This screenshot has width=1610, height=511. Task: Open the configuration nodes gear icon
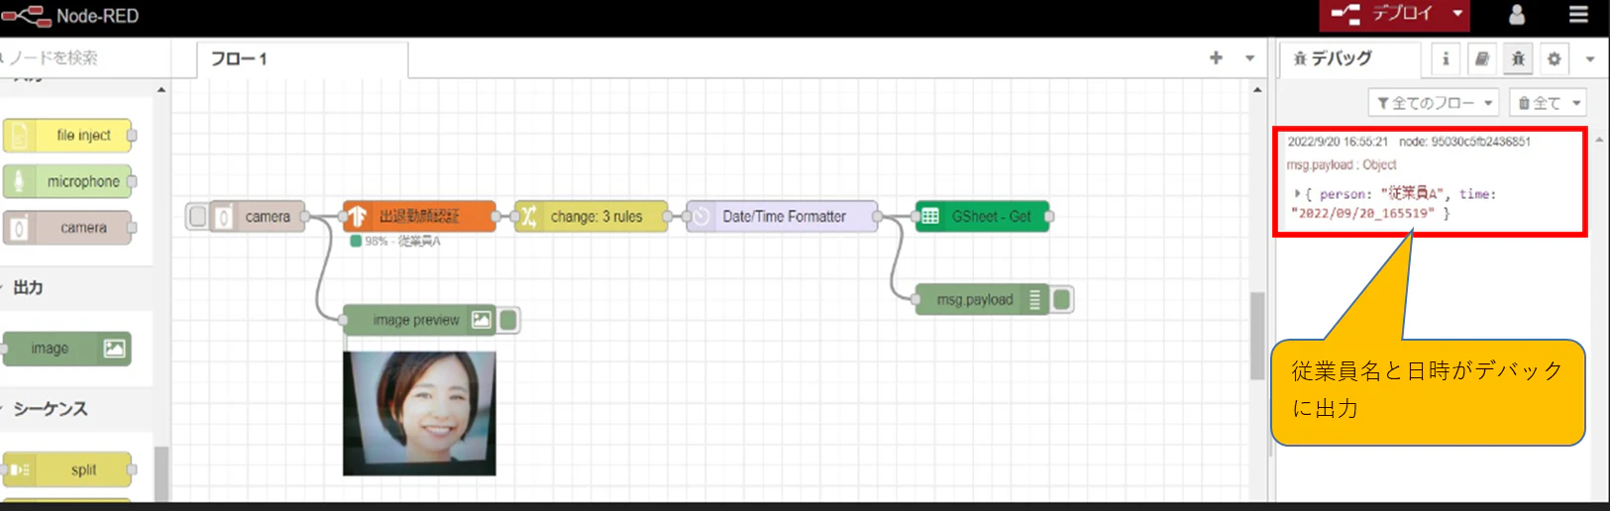pyautogui.click(x=1554, y=59)
